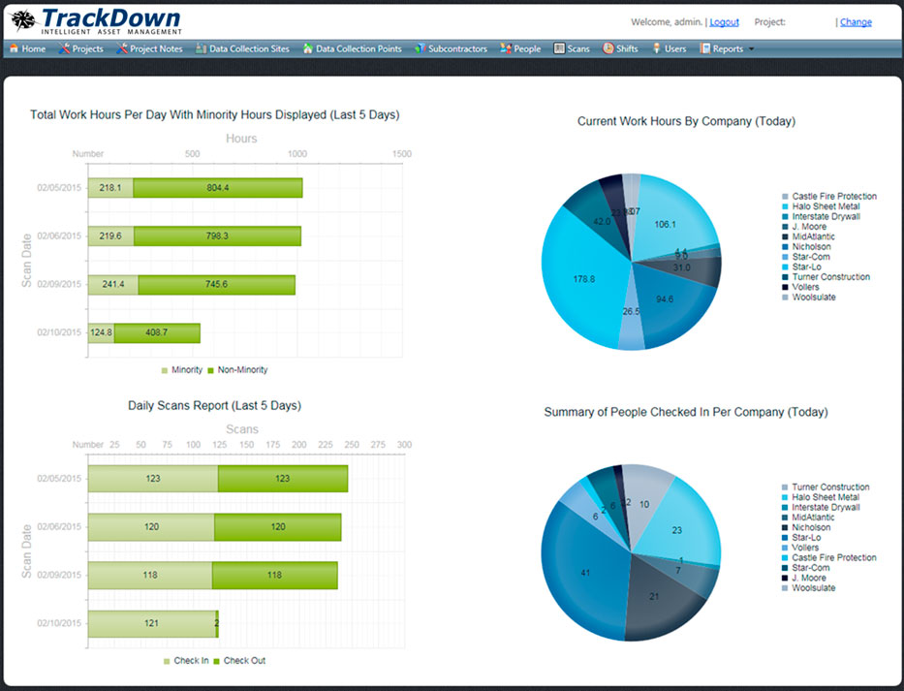Click the pie slice labeled 178.8
Image resolution: width=904 pixels, height=691 pixels.
tap(585, 276)
